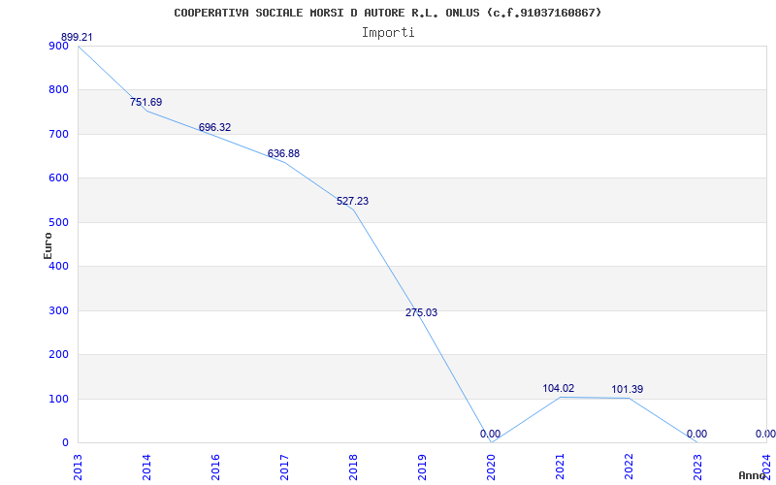Click the 2018 x-axis year label

pos(353,467)
